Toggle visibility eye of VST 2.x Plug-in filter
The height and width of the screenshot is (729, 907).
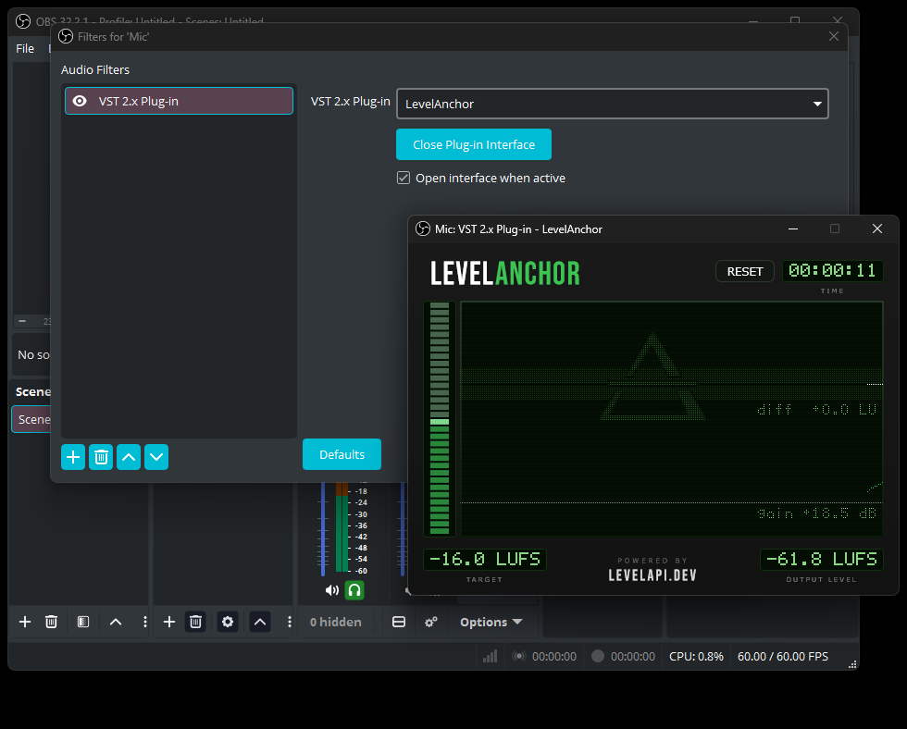pyautogui.click(x=80, y=101)
